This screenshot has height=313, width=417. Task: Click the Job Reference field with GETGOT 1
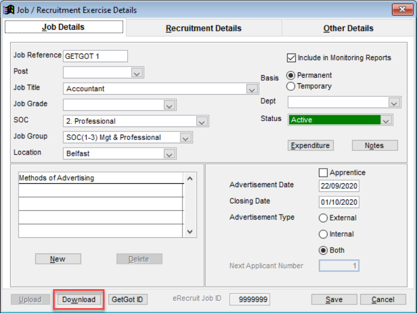pos(95,56)
